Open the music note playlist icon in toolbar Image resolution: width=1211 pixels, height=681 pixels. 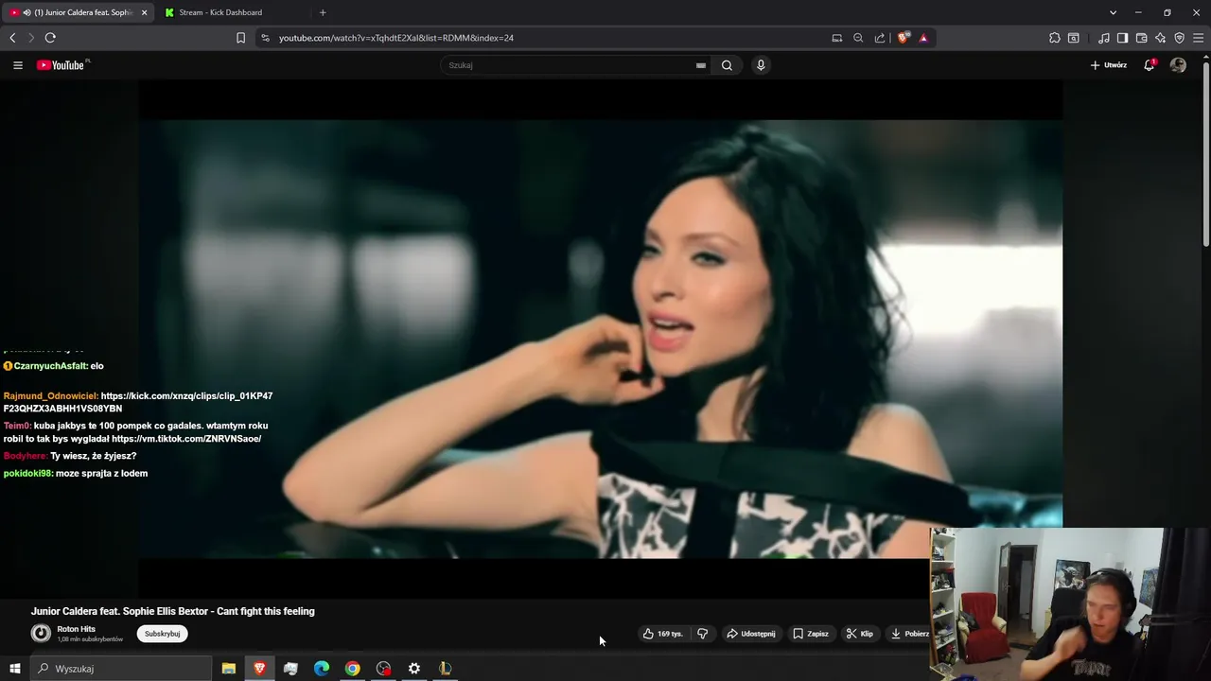(1104, 38)
